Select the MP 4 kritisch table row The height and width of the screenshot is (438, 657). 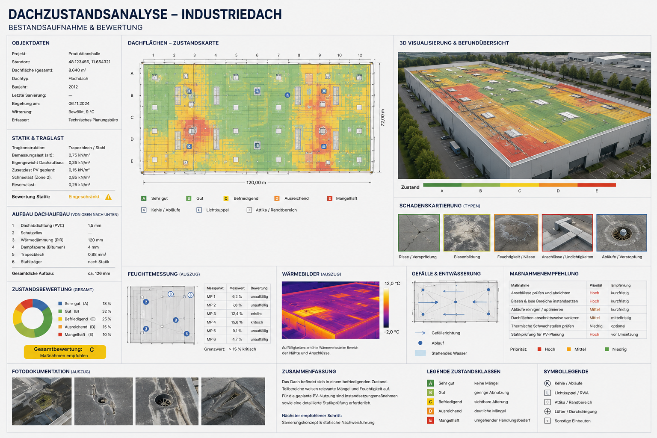tap(237, 322)
